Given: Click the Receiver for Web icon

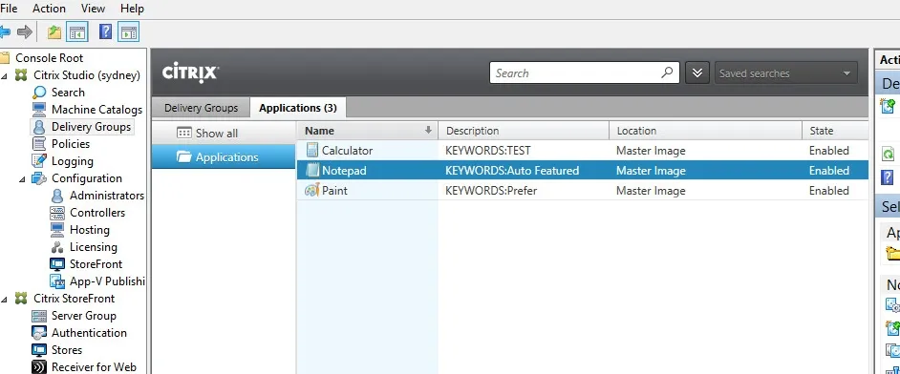Looking at the screenshot, I should [x=39, y=367].
